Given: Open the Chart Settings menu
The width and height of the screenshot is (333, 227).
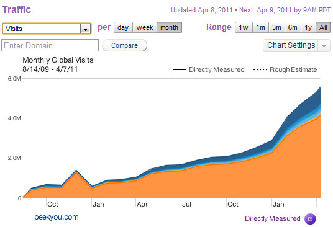Looking at the screenshot, I should [x=291, y=45].
